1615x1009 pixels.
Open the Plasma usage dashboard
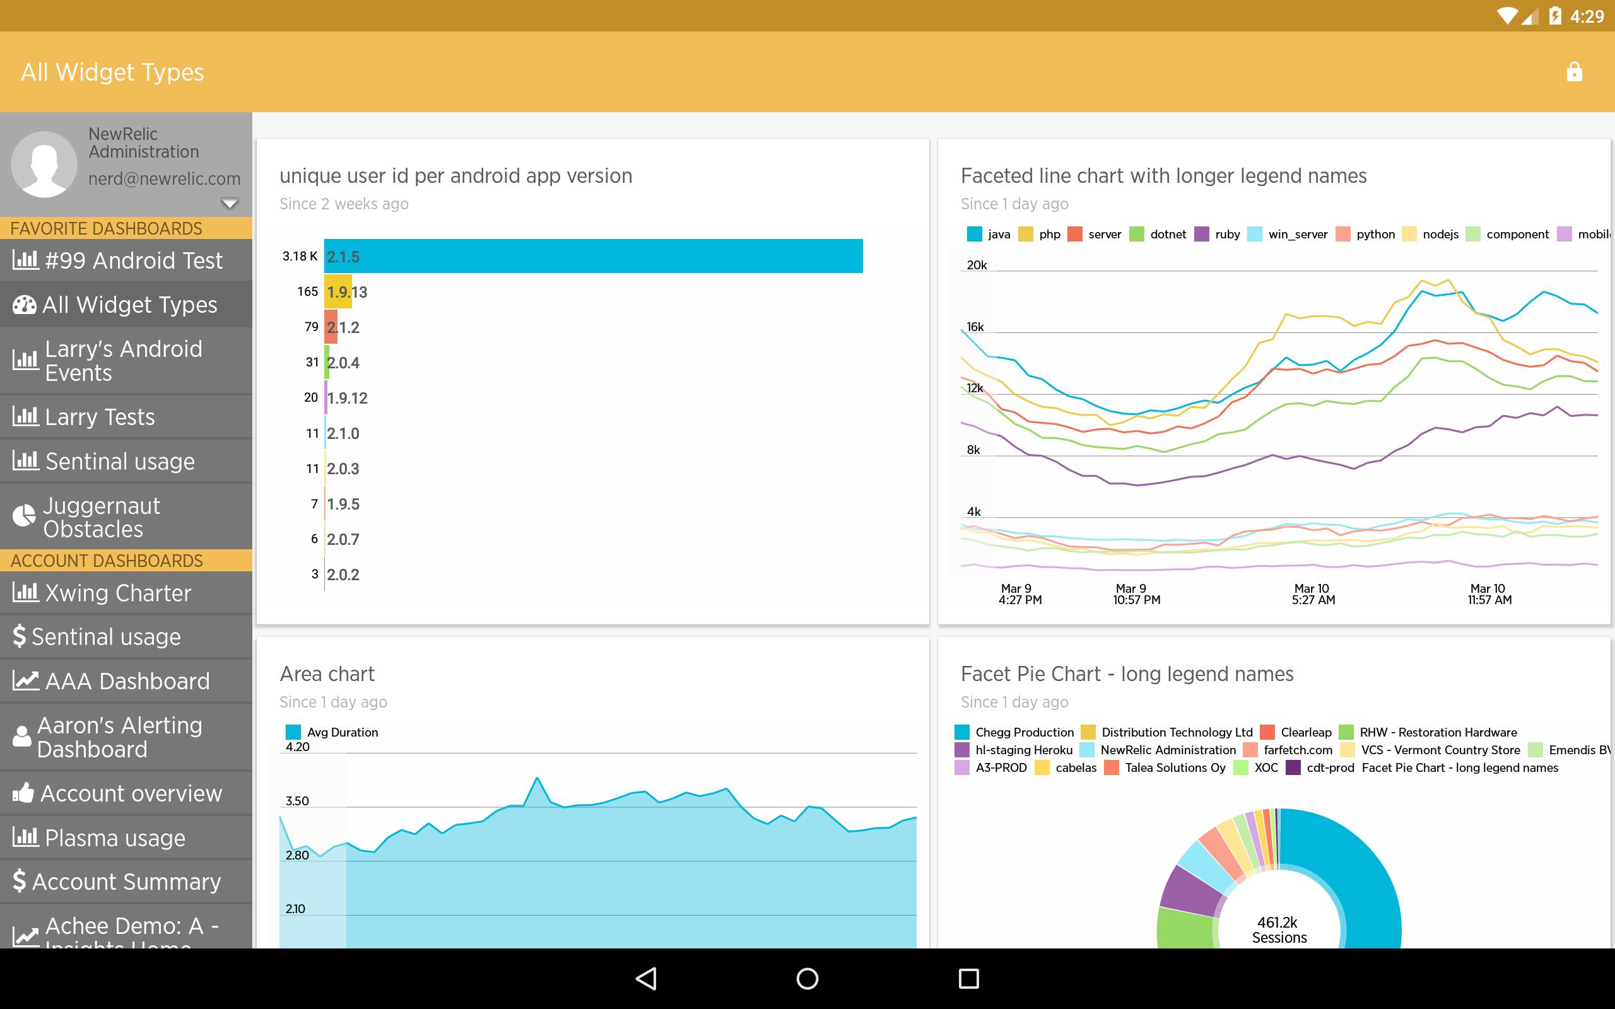(x=126, y=837)
